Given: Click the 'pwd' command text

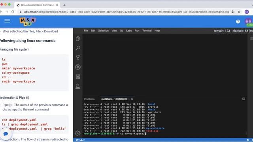Looking at the screenshot, I should click(x=4, y=64).
